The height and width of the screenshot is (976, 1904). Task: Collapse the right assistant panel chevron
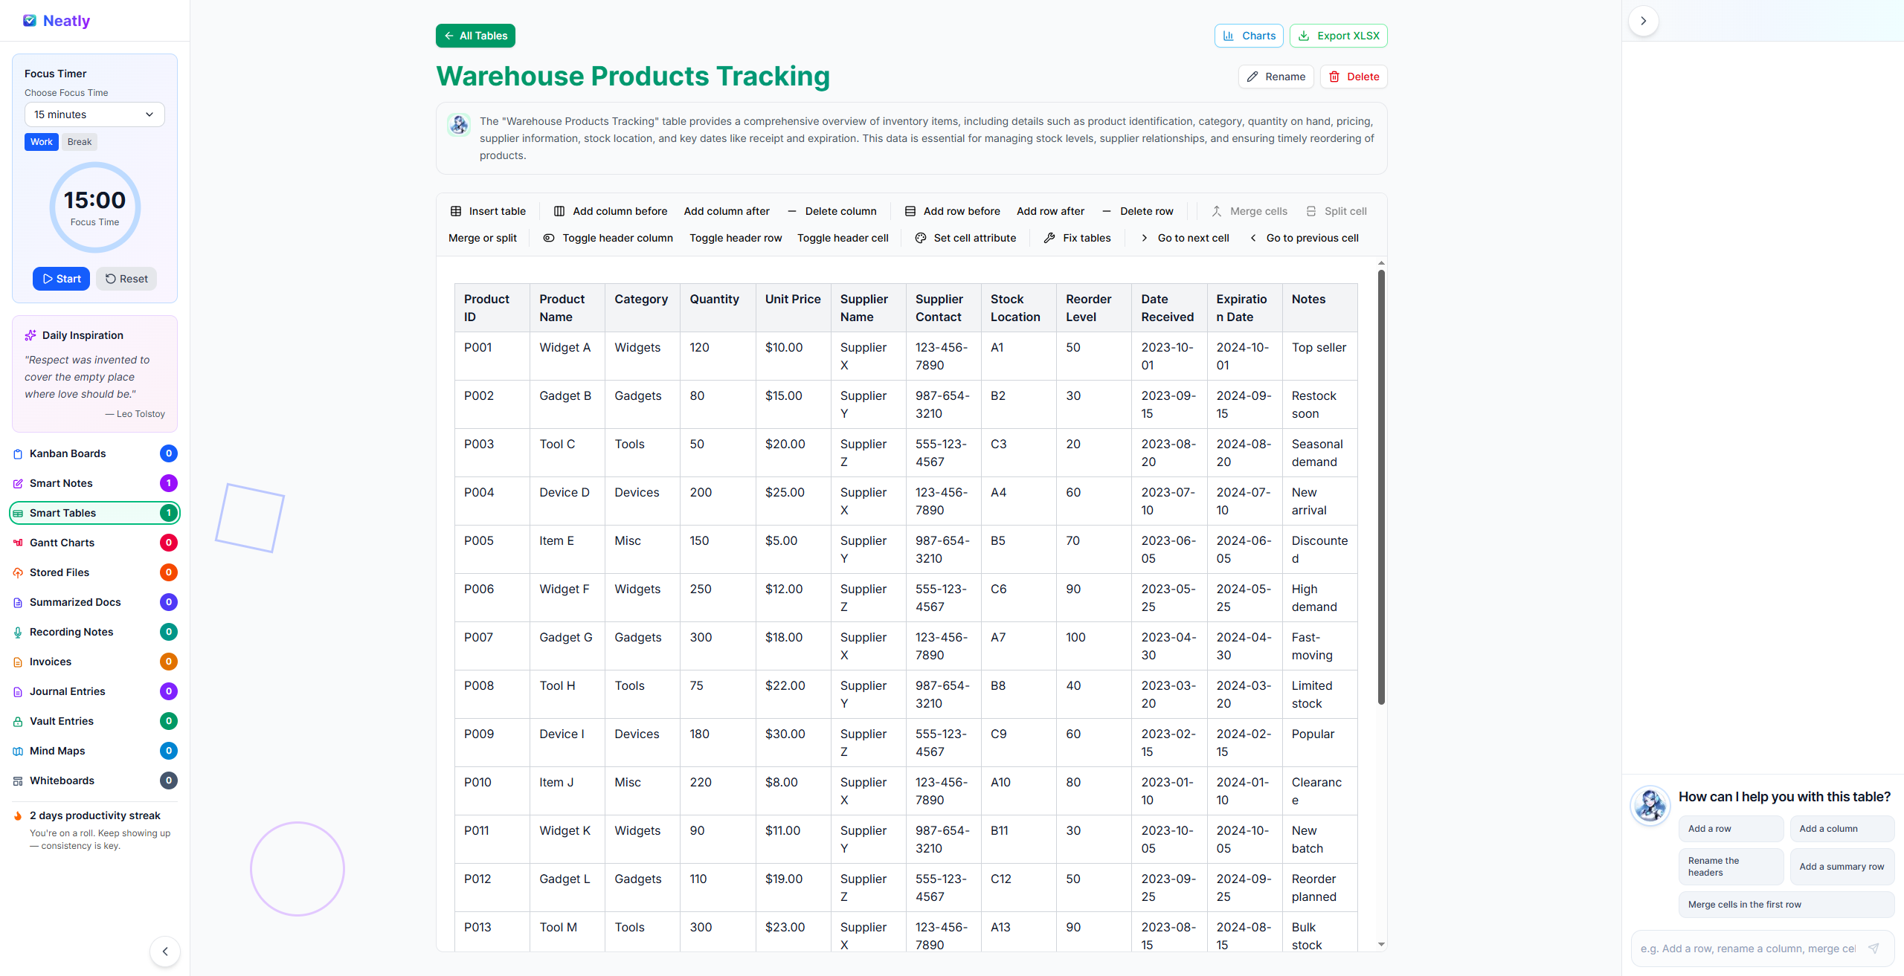[x=1643, y=21]
